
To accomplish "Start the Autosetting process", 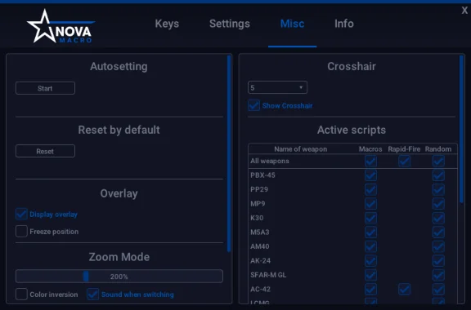I will click(45, 88).
